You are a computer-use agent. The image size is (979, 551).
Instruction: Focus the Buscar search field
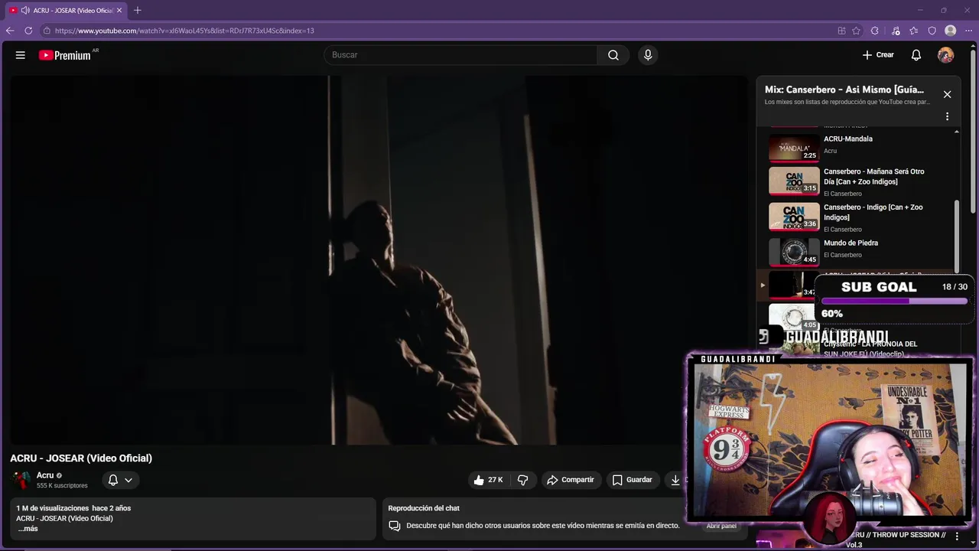460,55
